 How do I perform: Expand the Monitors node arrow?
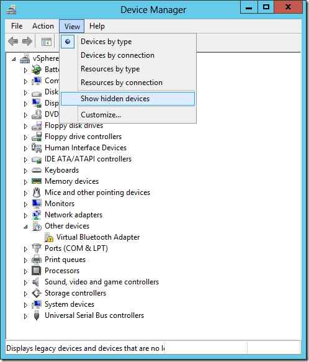coord(25,204)
